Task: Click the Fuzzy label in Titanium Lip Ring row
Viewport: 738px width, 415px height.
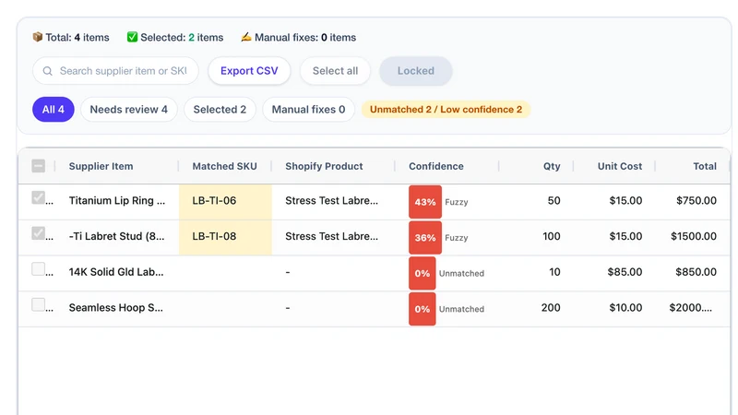Action: tap(457, 202)
